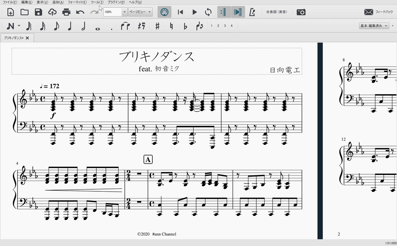Select voice 2 on the toolbar
This screenshot has width=397, height=246.
click(218, 25)
